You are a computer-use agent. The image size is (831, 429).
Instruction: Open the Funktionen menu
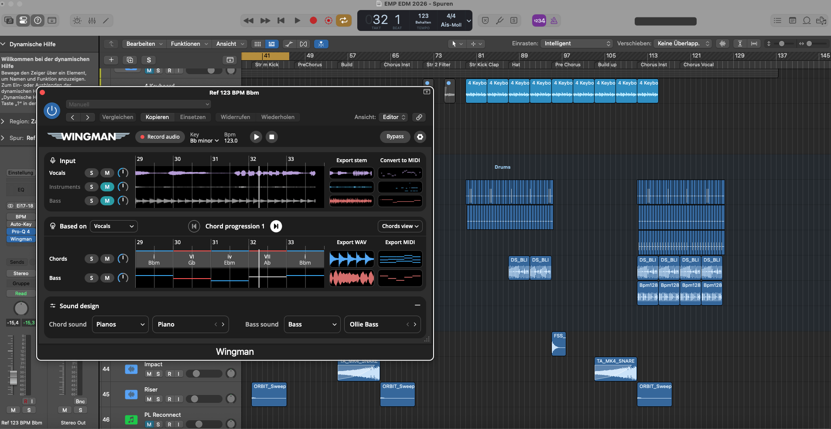189,44
